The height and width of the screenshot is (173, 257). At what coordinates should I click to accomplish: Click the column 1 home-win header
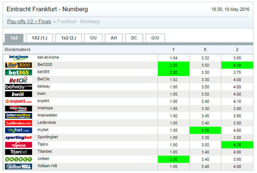173,49
